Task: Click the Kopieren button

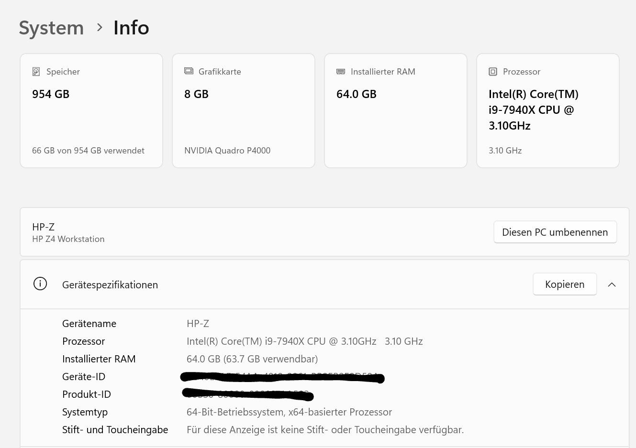Action: point(565,284)
